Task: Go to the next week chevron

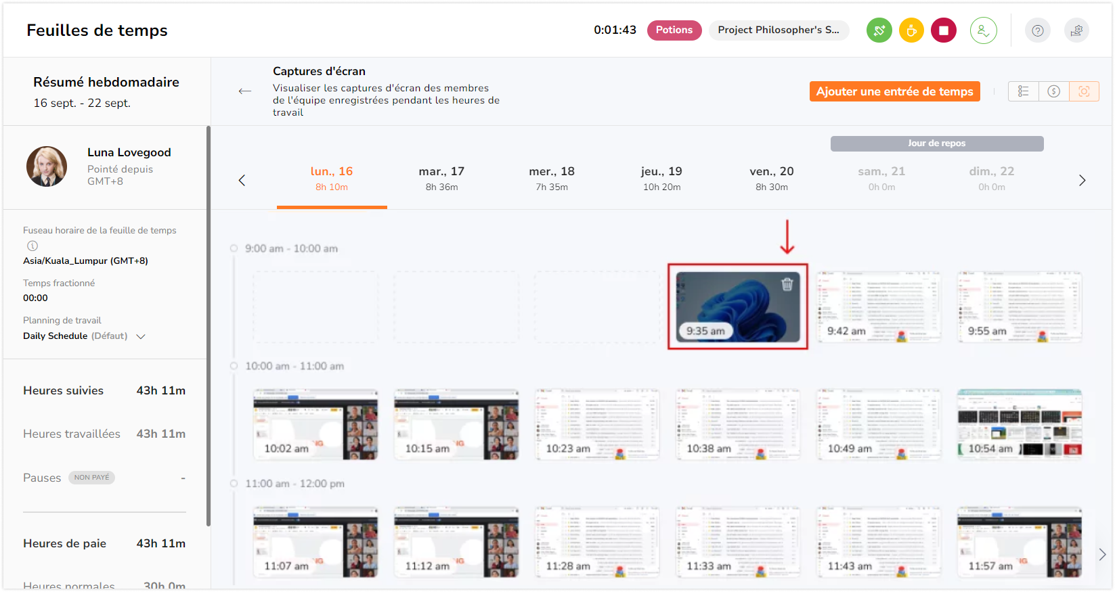Action: 1082,181
